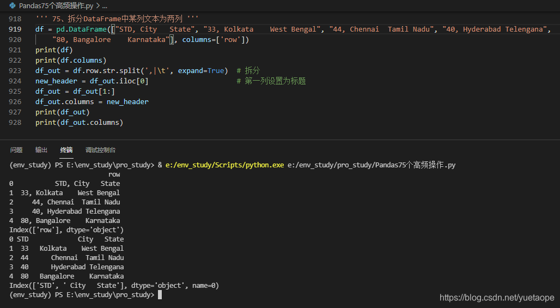Click 'print(df_out.columns)' on line 928
Image resolution: width=560 pixels, height=308 pixels.
click(80, 122)
